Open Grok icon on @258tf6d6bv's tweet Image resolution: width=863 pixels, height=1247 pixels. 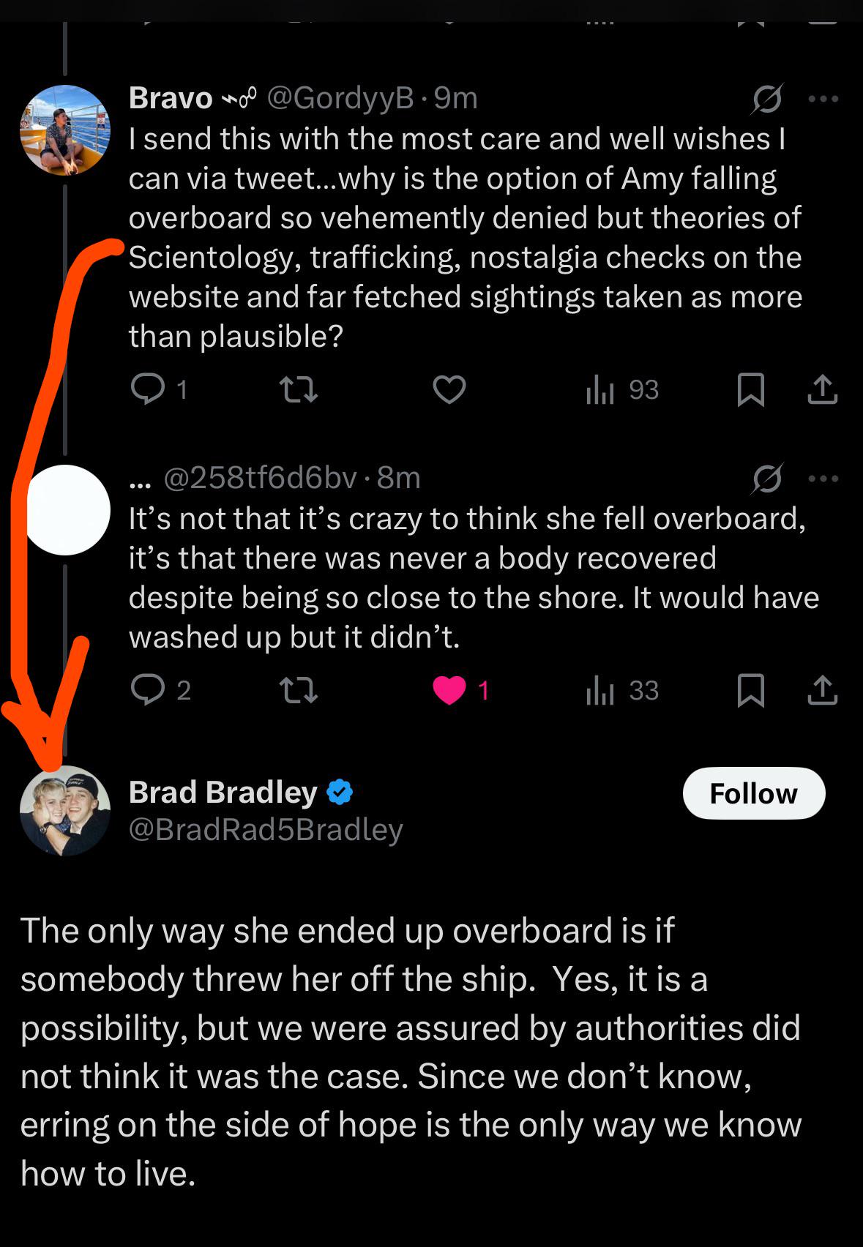[x=766, y=479]
